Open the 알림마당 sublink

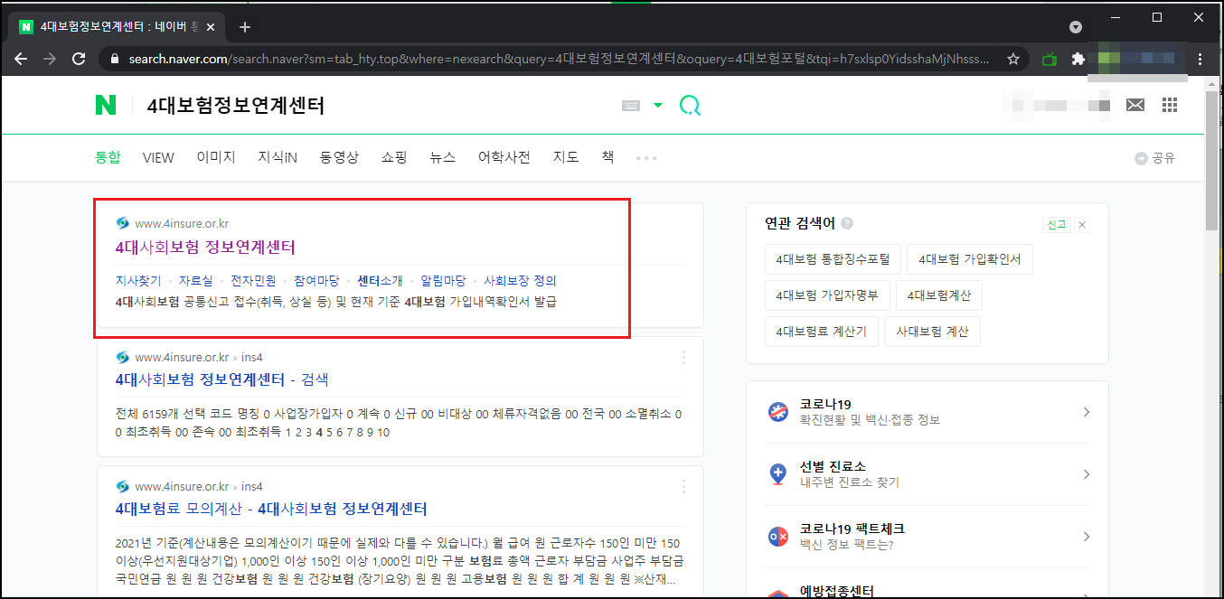tap(443, 280)
